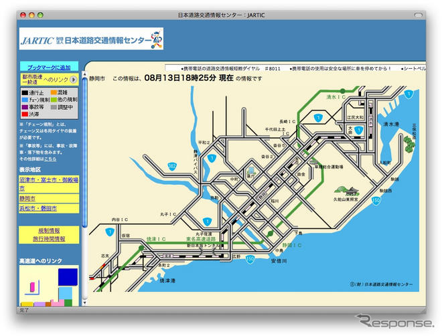Add page via ブックマークに追加 link
This screenshot has height=336, width=442.
(x=49, y=68)
